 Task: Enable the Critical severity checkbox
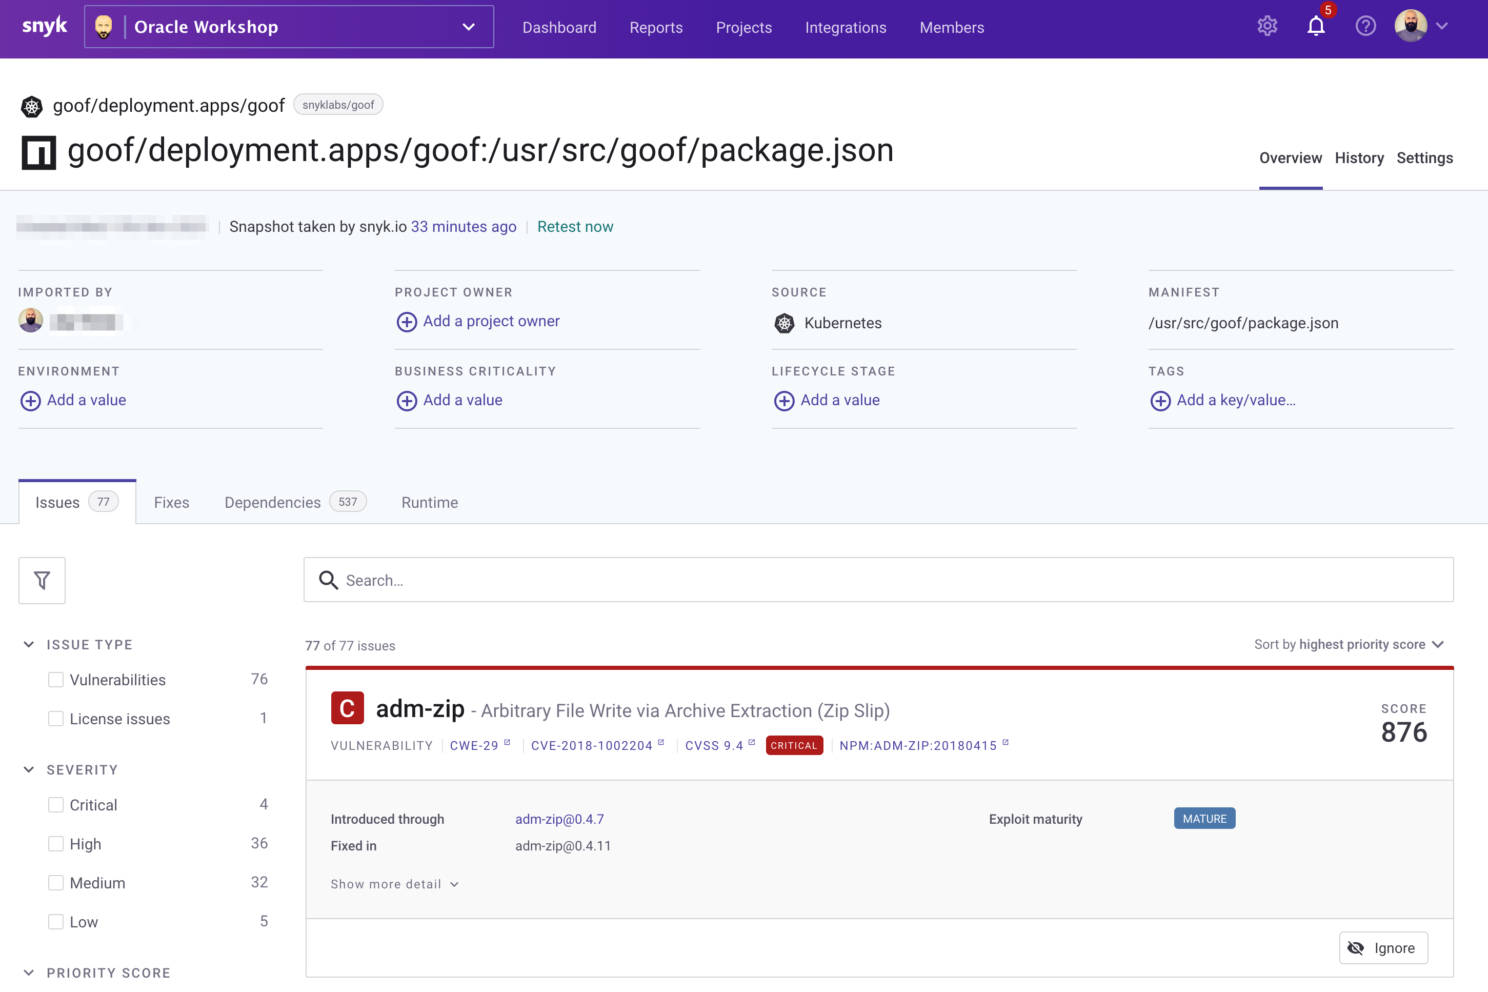[56, 804]
